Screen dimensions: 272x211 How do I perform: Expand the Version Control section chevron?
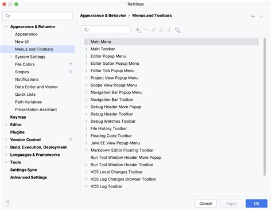(x=6, y=140)
